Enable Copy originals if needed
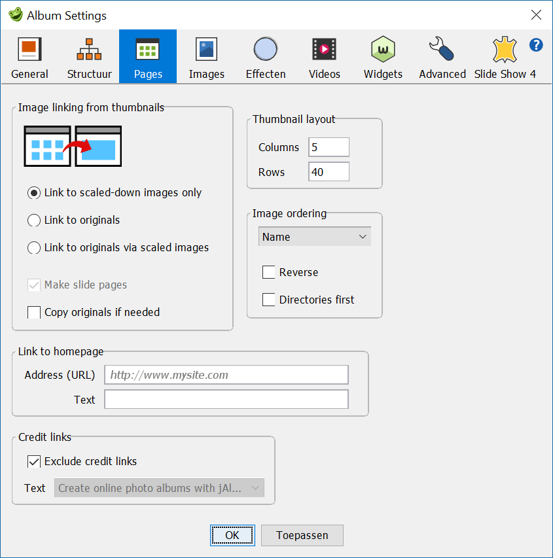This screenshot has width=553, height=558. coord(33,313)
